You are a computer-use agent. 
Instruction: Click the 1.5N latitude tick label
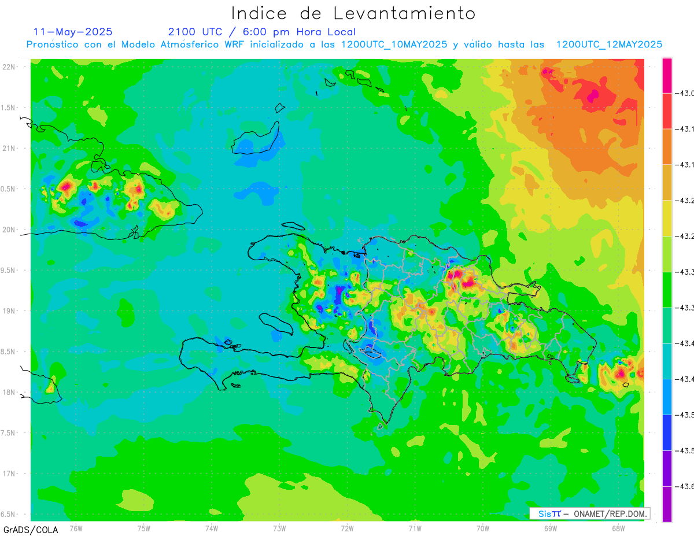coord(9,108)
